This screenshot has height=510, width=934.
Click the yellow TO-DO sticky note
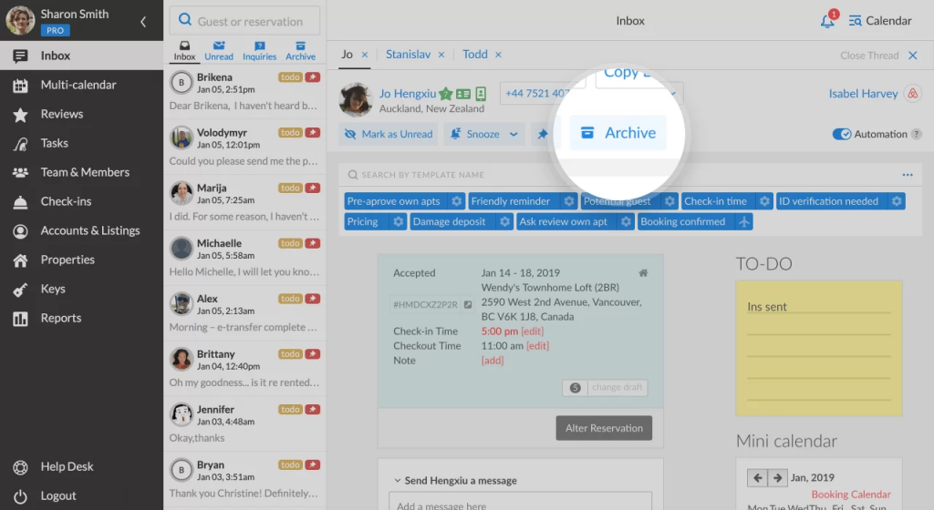(818, 348)
